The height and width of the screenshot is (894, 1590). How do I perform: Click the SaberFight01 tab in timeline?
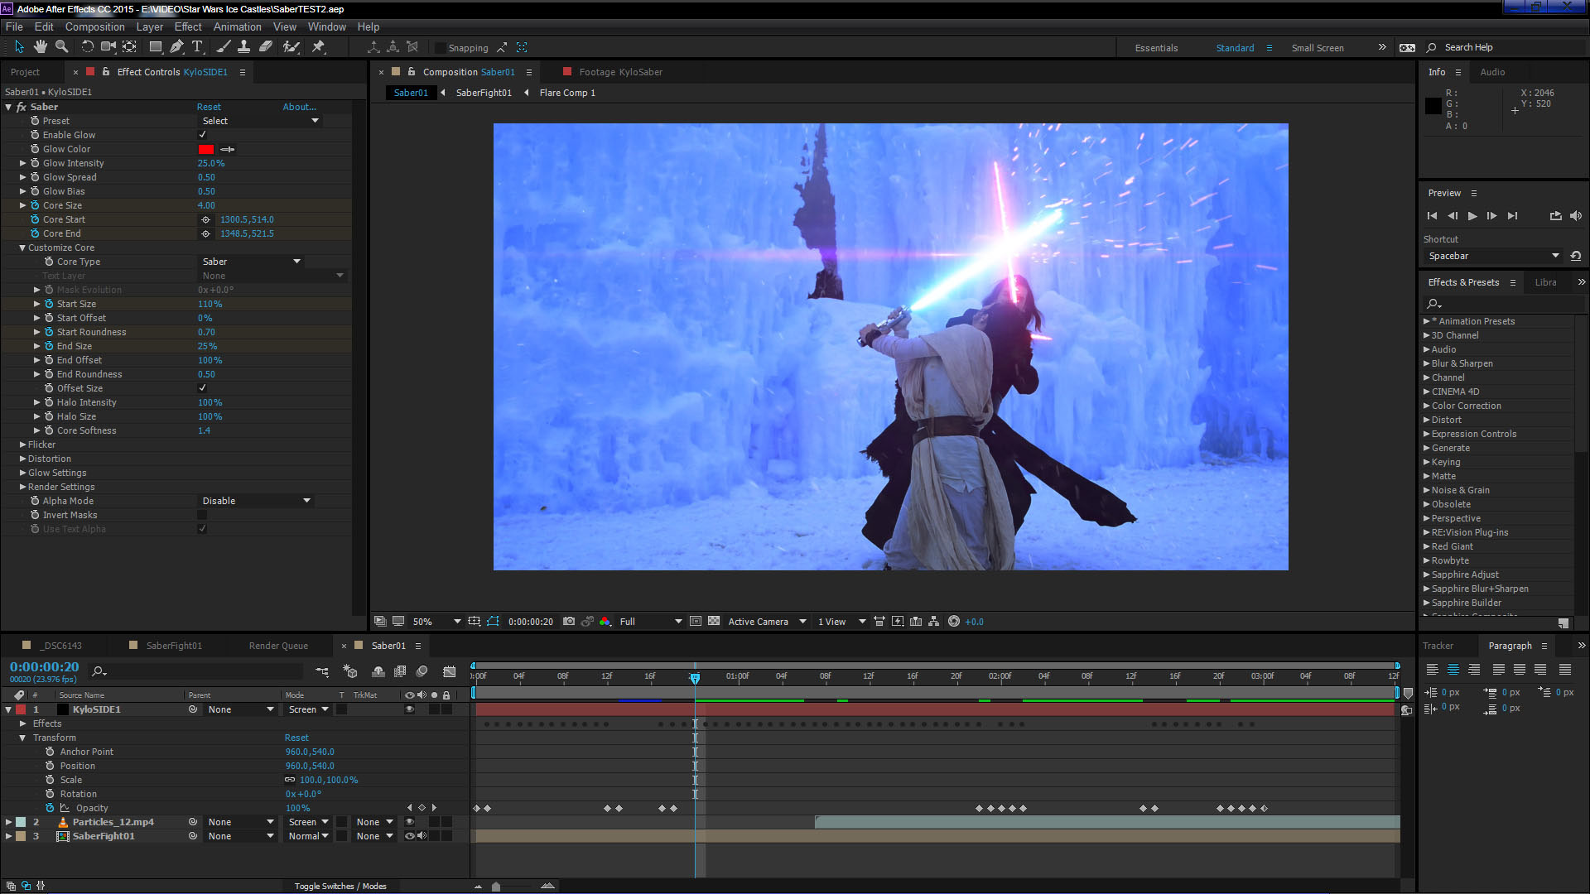pyautogui.click(x=174, y=645)
